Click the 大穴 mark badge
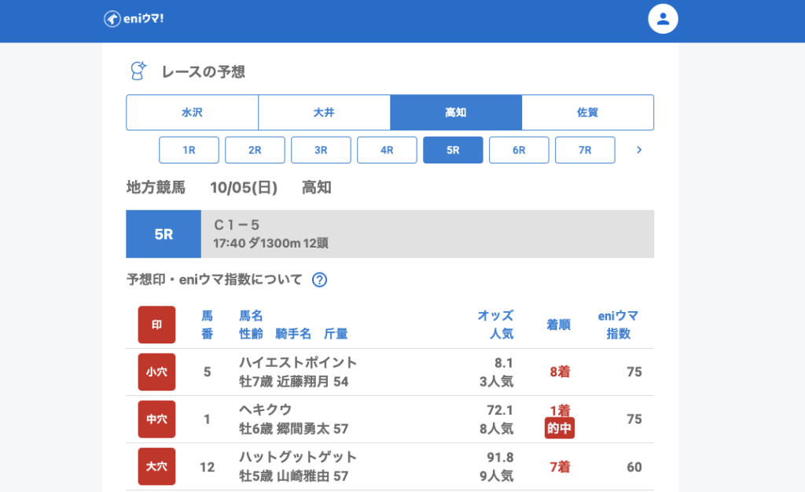Viewport: 805px width, 492px height. (x=156, y=467)
